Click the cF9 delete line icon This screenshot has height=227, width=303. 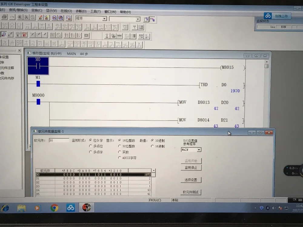click(x=42, y=26)
